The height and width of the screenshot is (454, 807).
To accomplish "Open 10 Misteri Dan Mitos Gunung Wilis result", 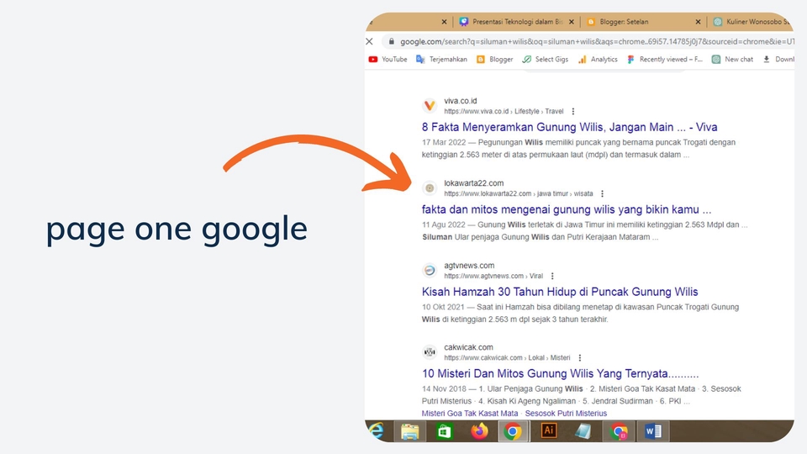I will tap(560, 373).
